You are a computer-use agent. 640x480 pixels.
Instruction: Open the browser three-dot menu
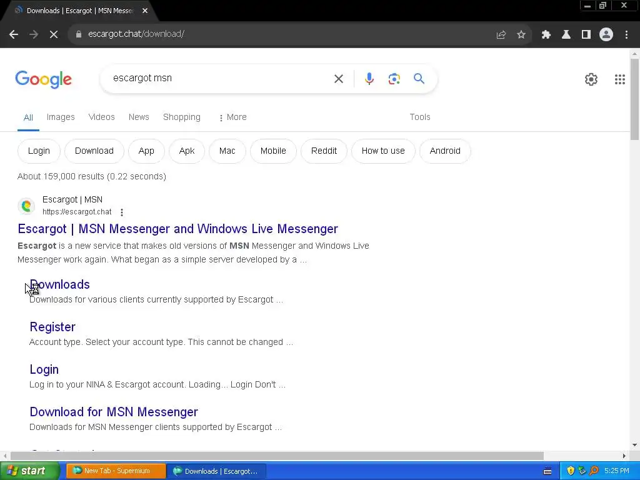(626, 34)
